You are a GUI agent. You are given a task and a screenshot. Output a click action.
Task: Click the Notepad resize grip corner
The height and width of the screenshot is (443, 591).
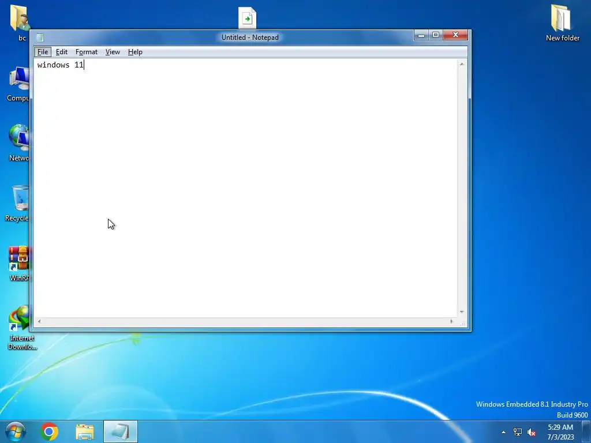462,323
